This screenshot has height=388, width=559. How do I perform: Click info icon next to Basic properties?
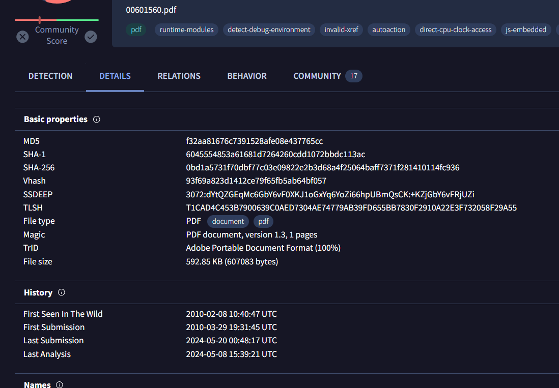tap(97, 120)
